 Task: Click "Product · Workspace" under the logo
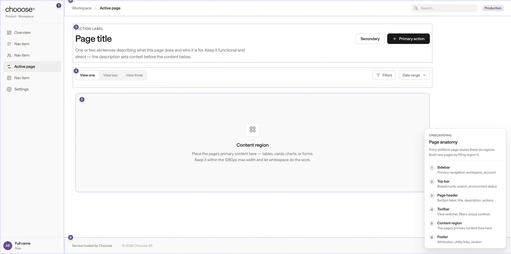tap(19, 17)
